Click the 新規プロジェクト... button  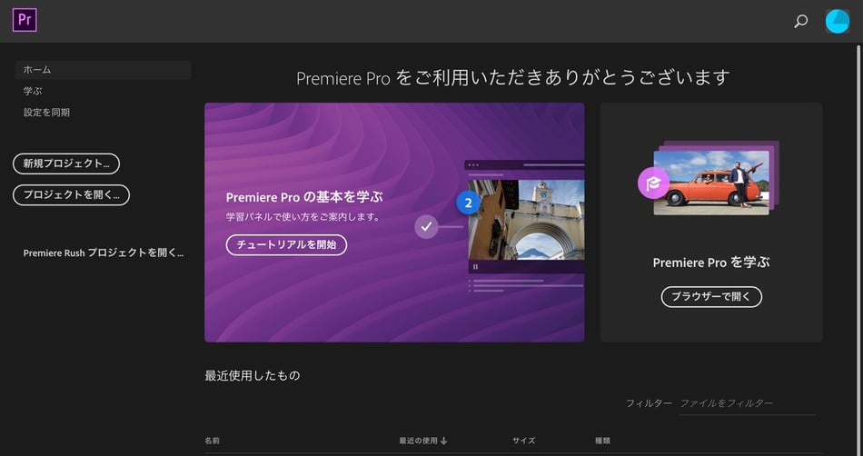click(x=66, y=164)
